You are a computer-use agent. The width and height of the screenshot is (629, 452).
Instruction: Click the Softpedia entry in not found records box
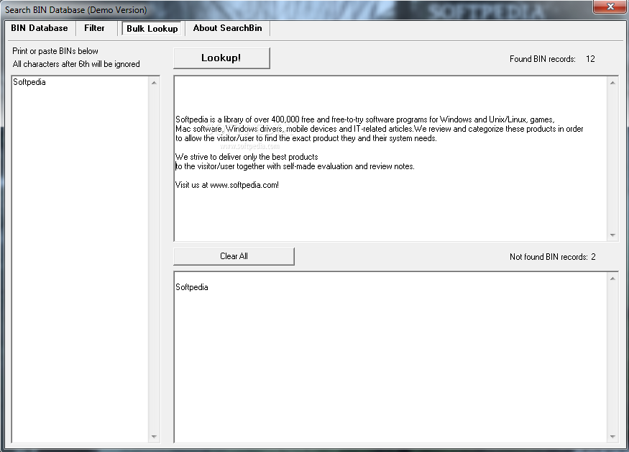tap(192, 287)
